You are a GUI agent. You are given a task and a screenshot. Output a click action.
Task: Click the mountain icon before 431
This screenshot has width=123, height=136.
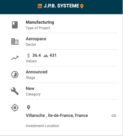click(45, 56)
